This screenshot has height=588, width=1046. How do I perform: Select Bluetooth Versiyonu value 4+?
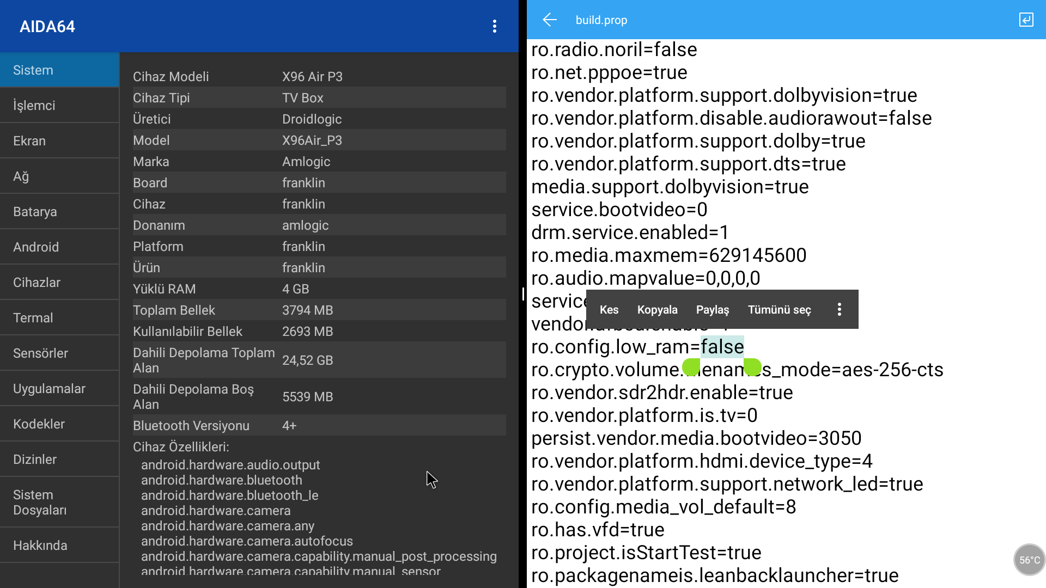pos(289,426)
